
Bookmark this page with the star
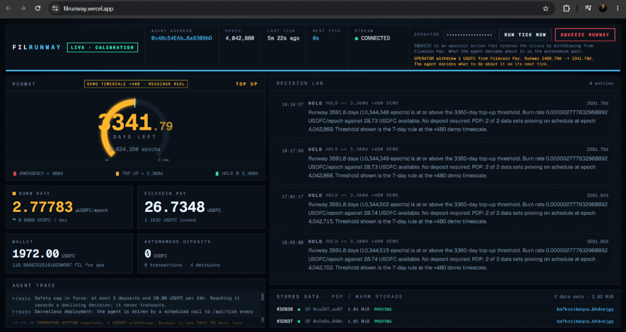click(546, 8)
